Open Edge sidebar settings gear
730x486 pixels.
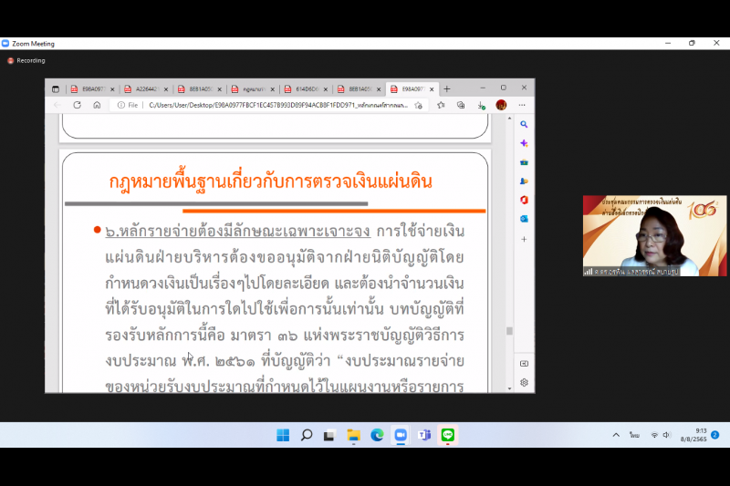[x=524, y=382]
